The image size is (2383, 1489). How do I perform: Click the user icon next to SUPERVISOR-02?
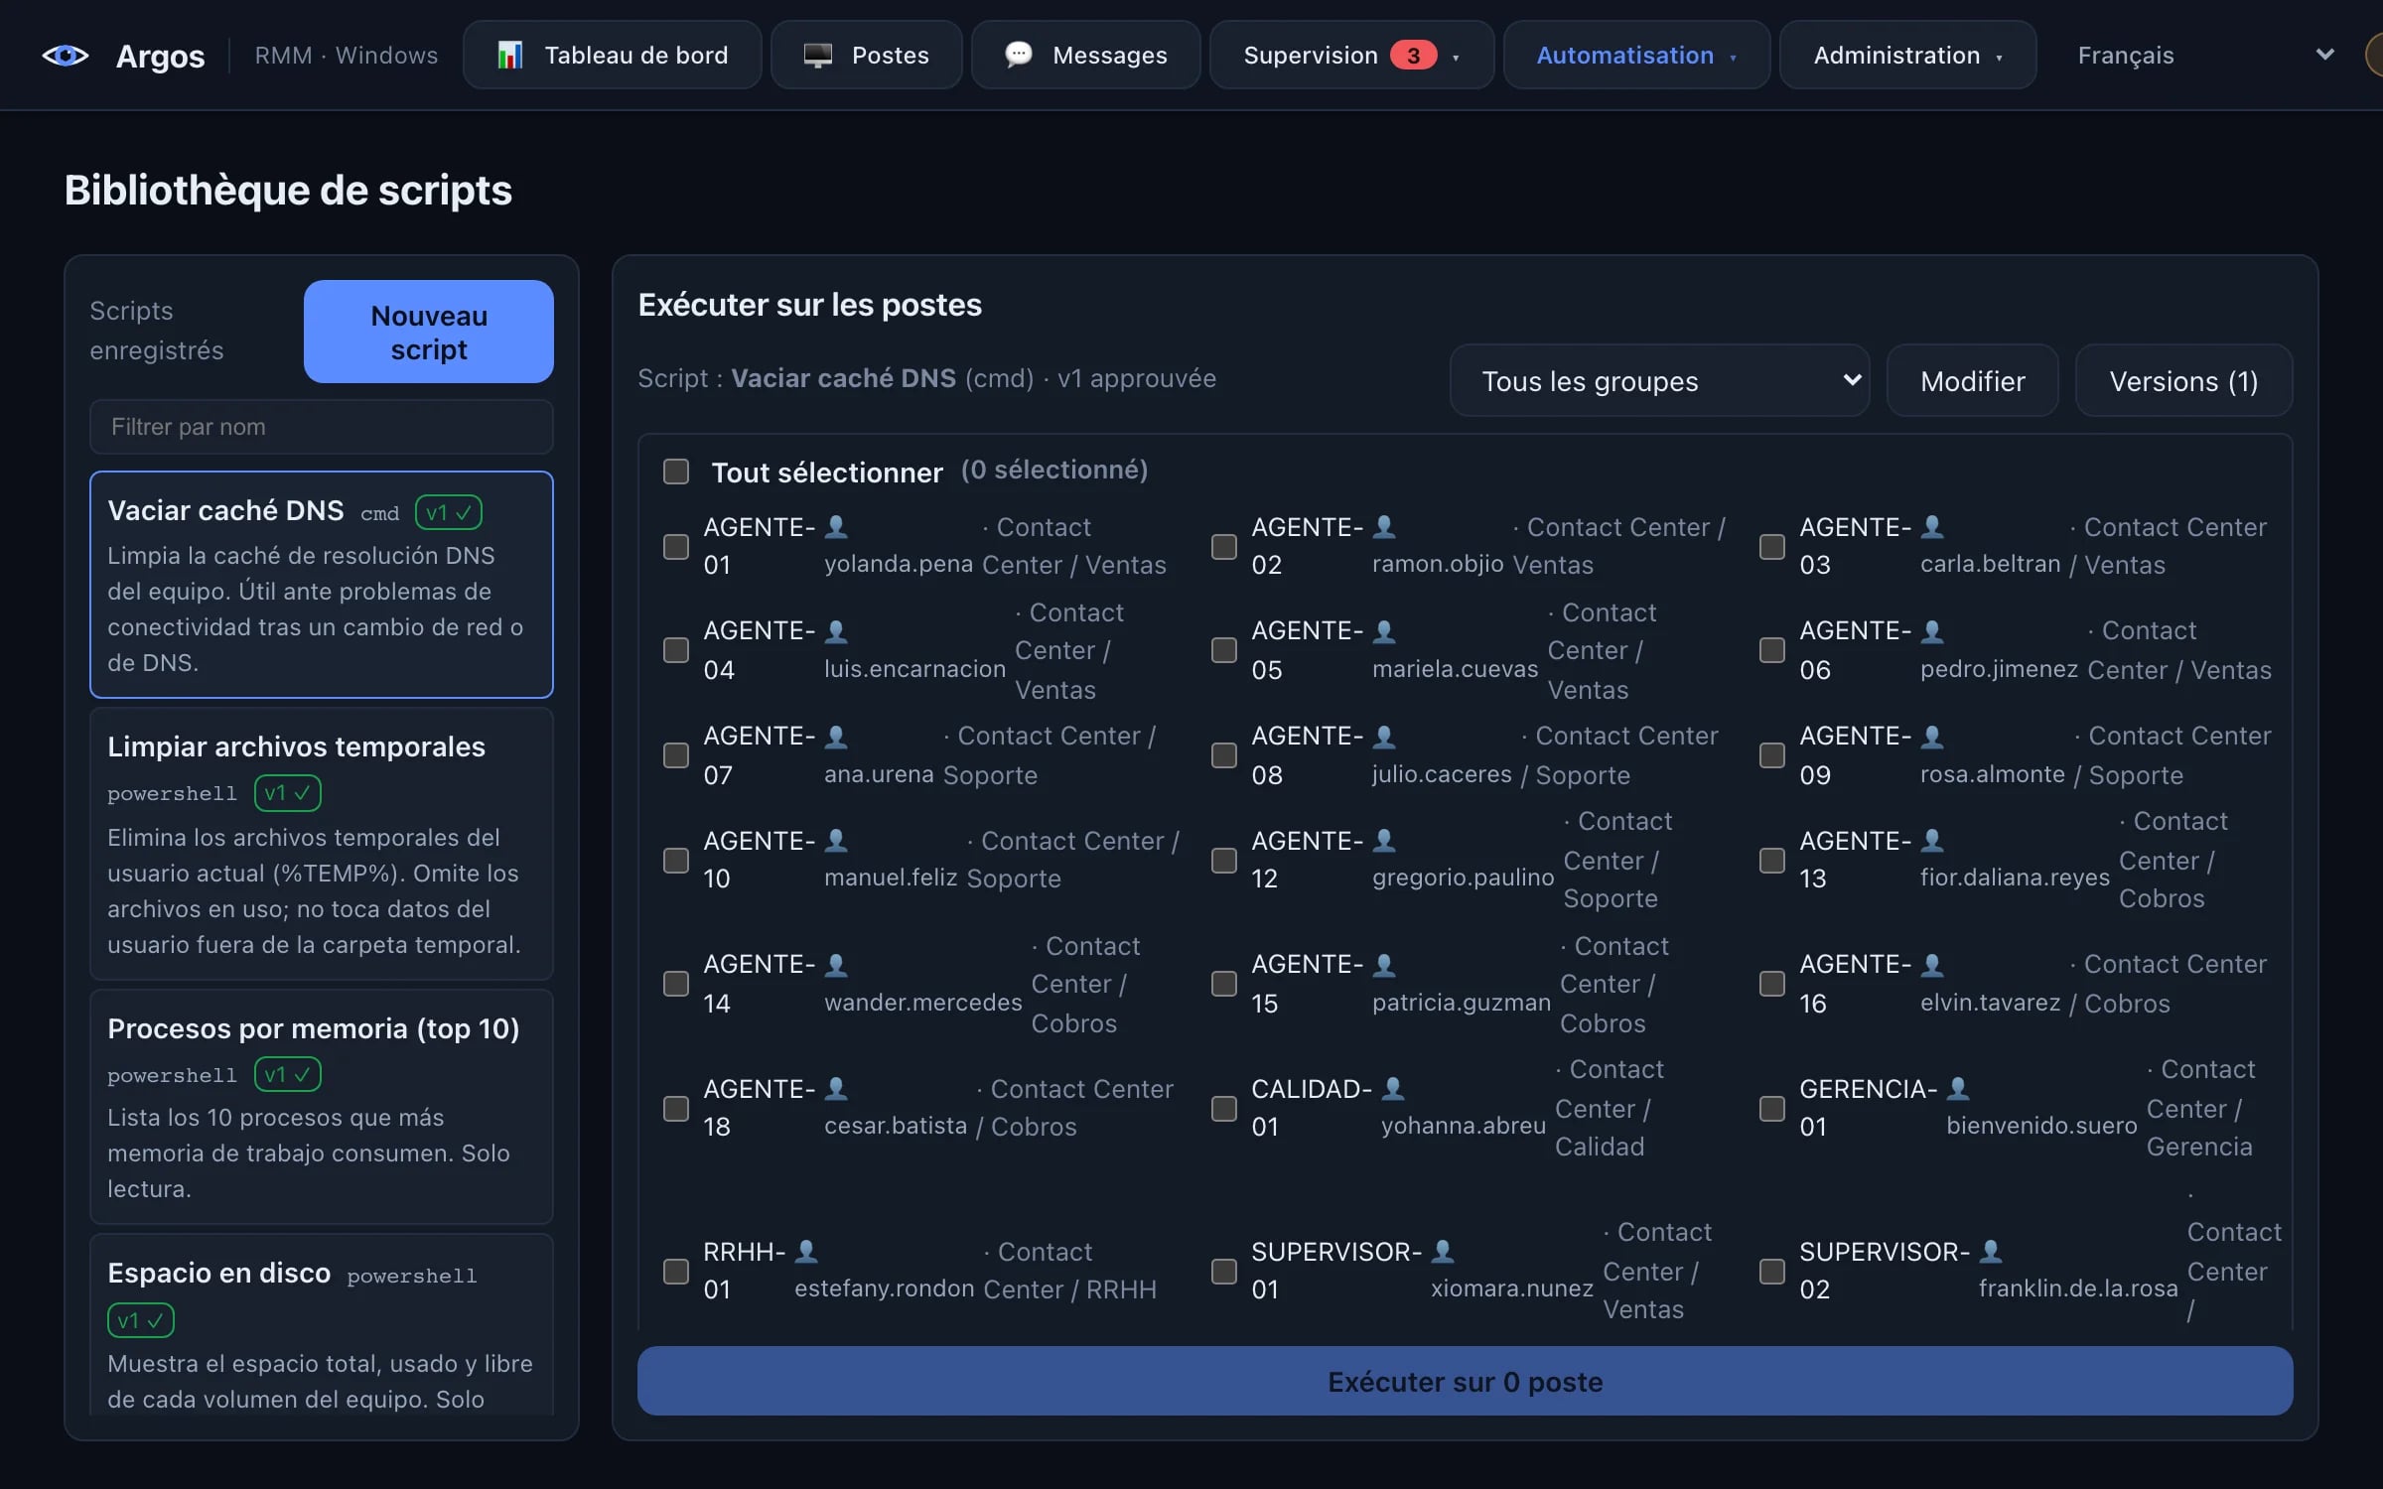click(x=1991, y=1252)
